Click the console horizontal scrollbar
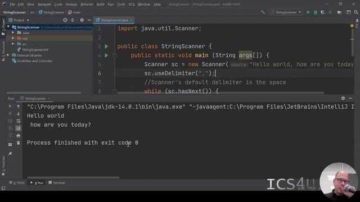360x202 pixels. (73, 177)
